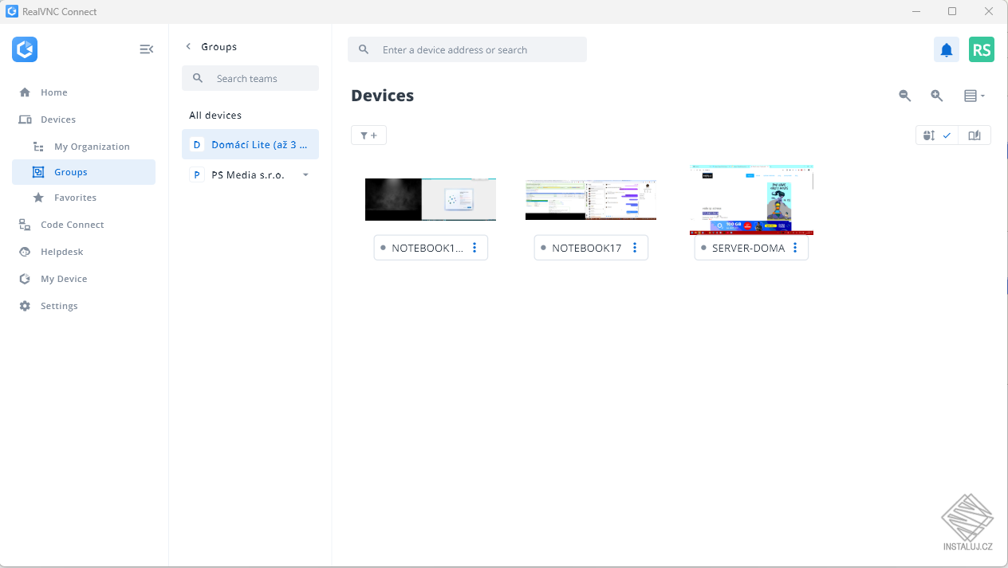Click the Favorites star icon

click(38, 198)
